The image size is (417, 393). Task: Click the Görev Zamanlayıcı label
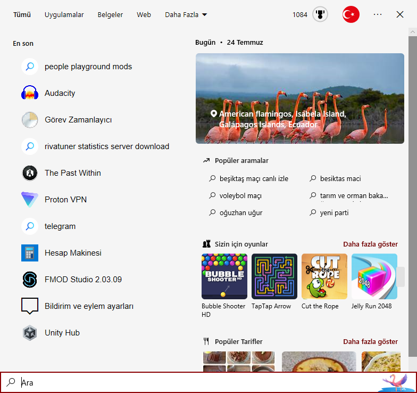pyautogui.click(x=78, y=120)
